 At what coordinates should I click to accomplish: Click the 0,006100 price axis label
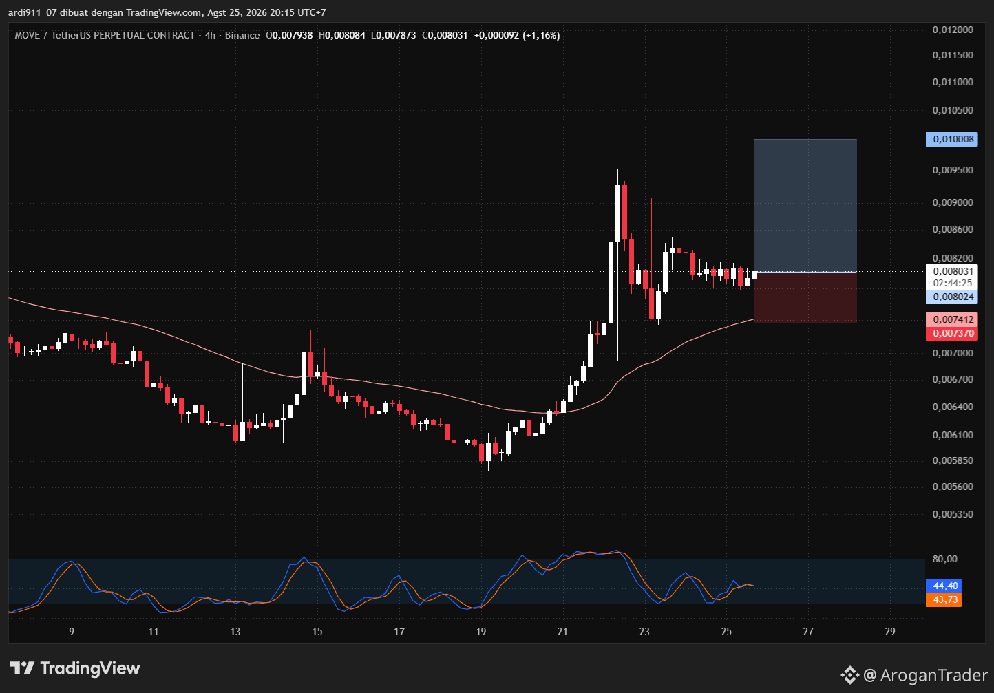[x=953, y=435]
